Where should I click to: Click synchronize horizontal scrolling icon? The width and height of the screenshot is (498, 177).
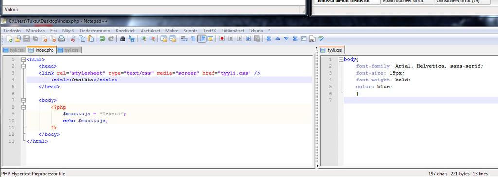coord(173,39)
